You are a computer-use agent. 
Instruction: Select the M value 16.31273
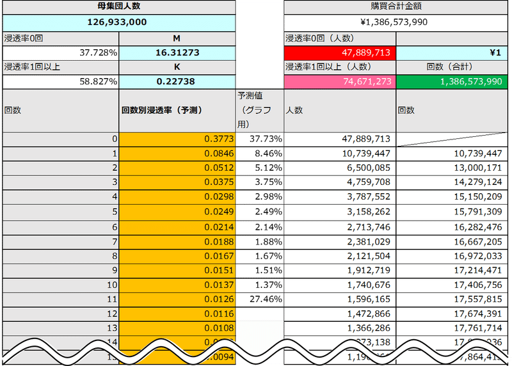coord(177,53)
